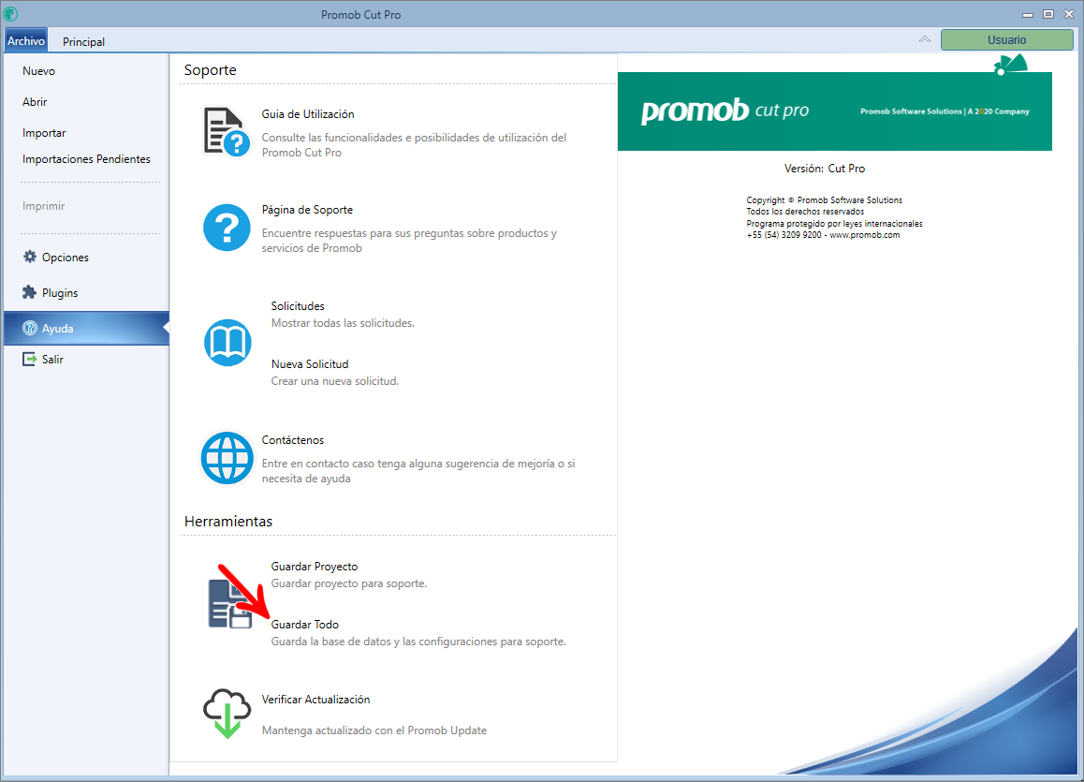Select Abrir in the Archivo menu
The width and height of the screenshot is (1084, 782).
point(35,102)
